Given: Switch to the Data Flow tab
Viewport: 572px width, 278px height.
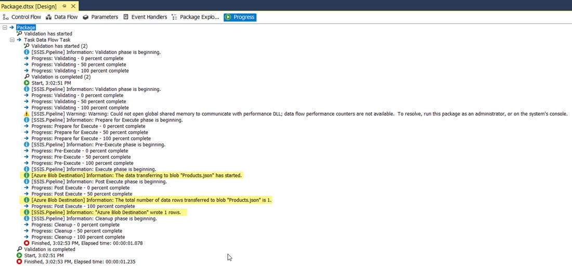Looking at the screenshot, I should (62, 17).
